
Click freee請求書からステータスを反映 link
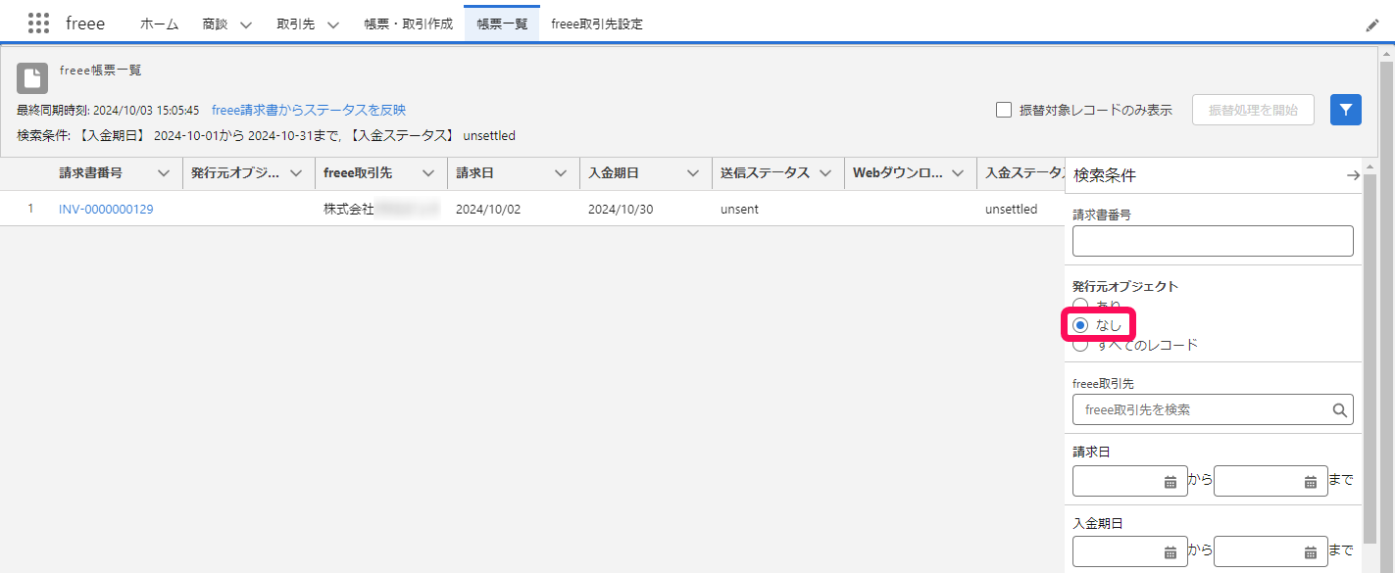pos(309,110)
